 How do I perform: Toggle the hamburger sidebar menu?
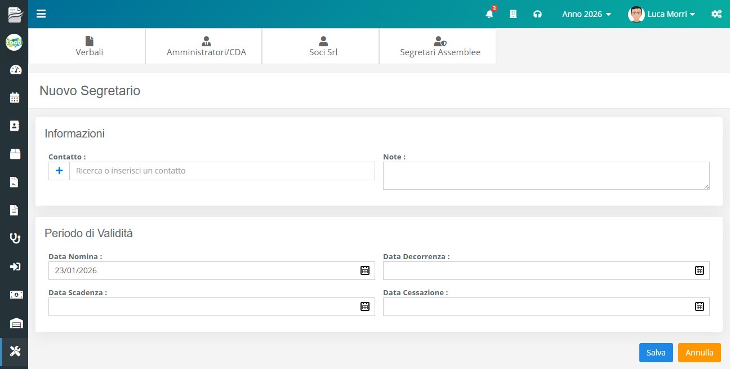pyautogui.click(x=41, y=14)
